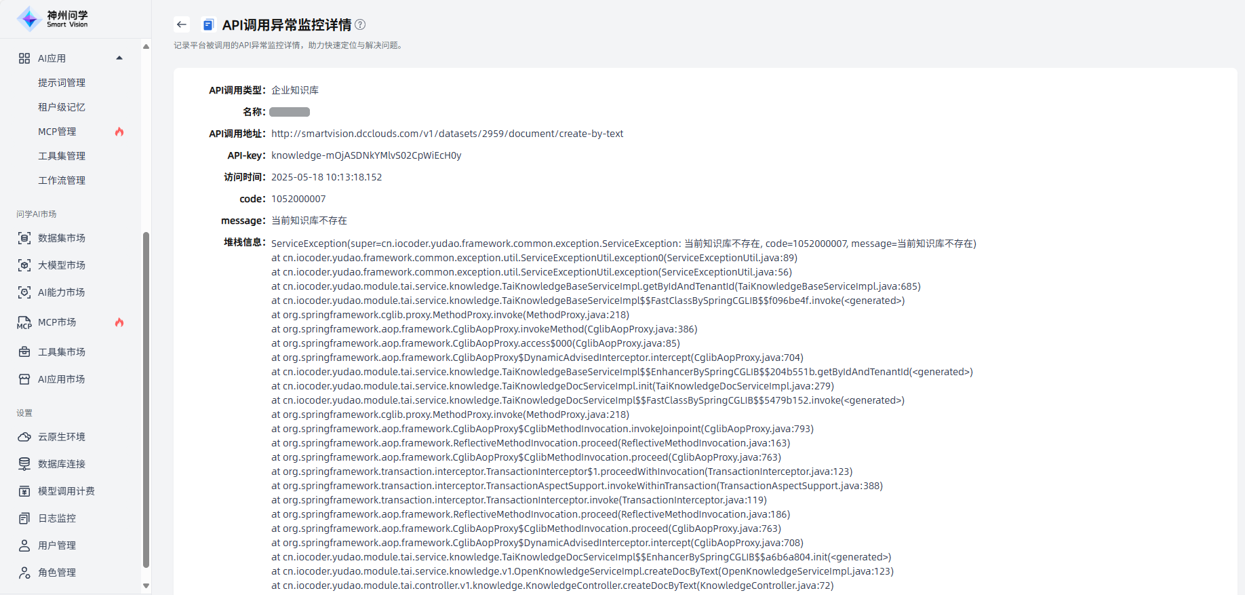Click the cloud native environment icon
The image size is (1245, 595).
pyautogui.click(x=24, y=437)
